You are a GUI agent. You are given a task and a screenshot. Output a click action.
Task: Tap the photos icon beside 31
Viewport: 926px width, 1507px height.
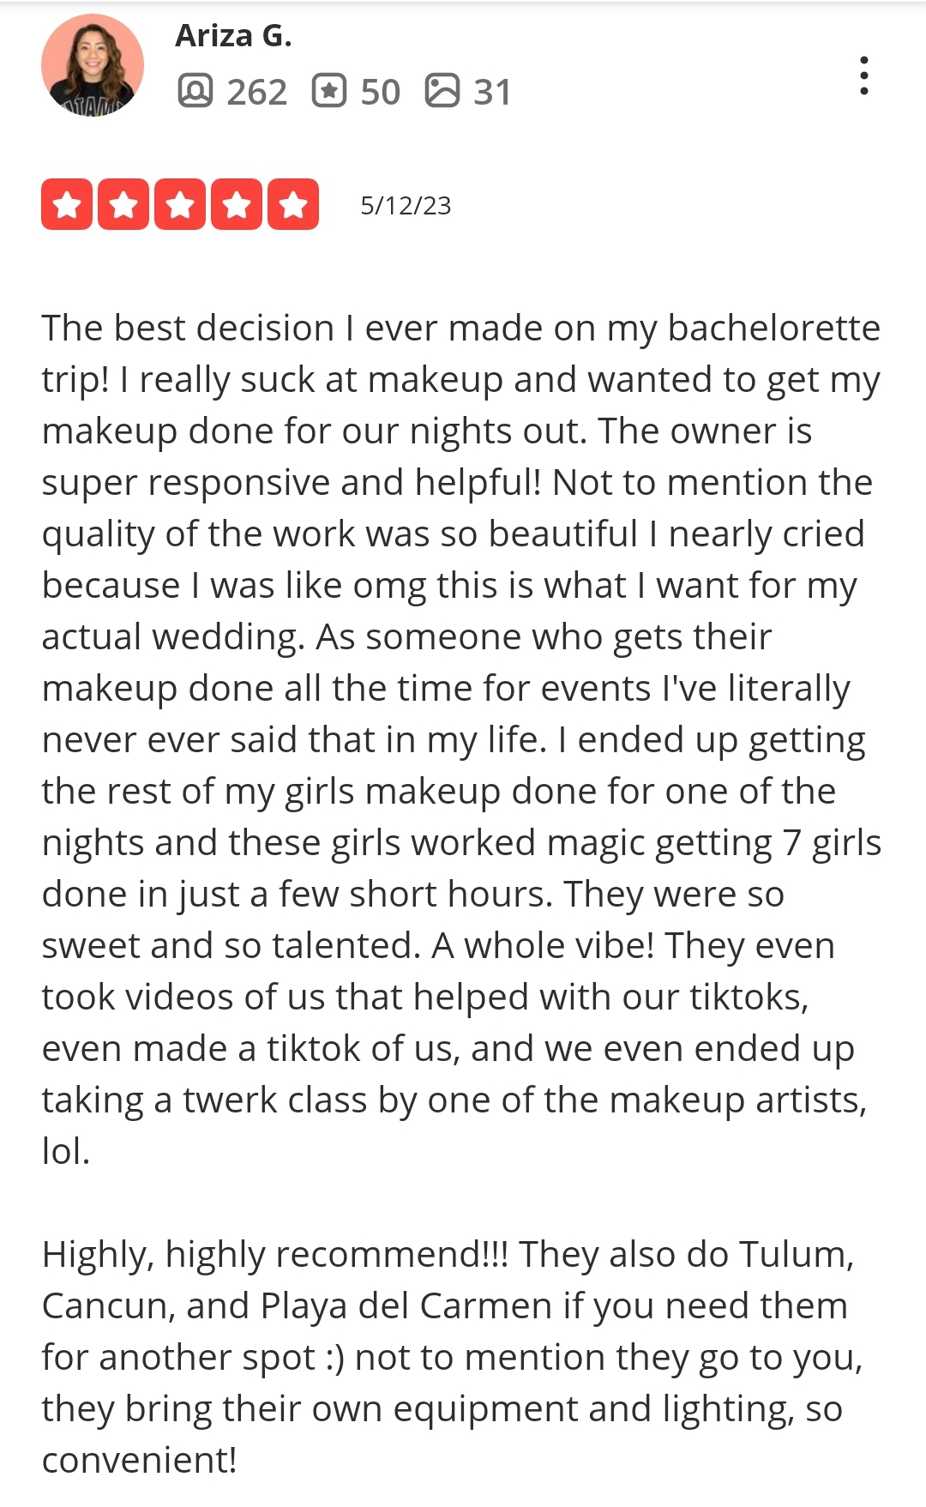click(x=442, y=90)
